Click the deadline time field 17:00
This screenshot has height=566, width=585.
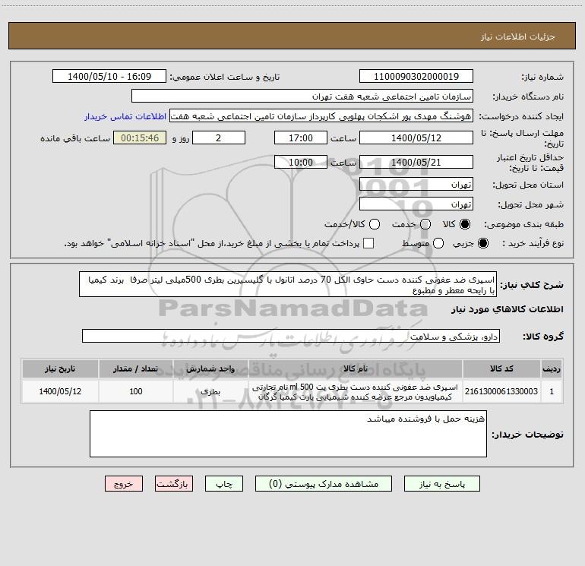pyautogui.click(x=301, y=138)
